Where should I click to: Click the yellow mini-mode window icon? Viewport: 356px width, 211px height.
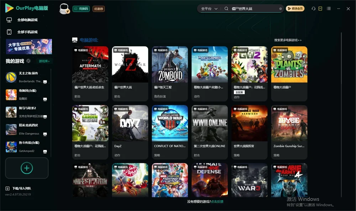[x=320, y=9]
